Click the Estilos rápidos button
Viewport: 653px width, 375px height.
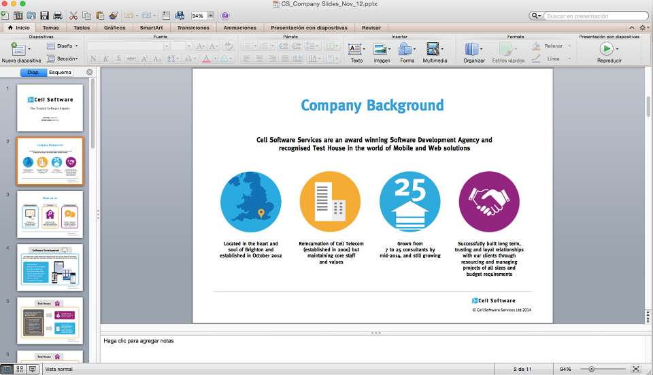[508, 53]
